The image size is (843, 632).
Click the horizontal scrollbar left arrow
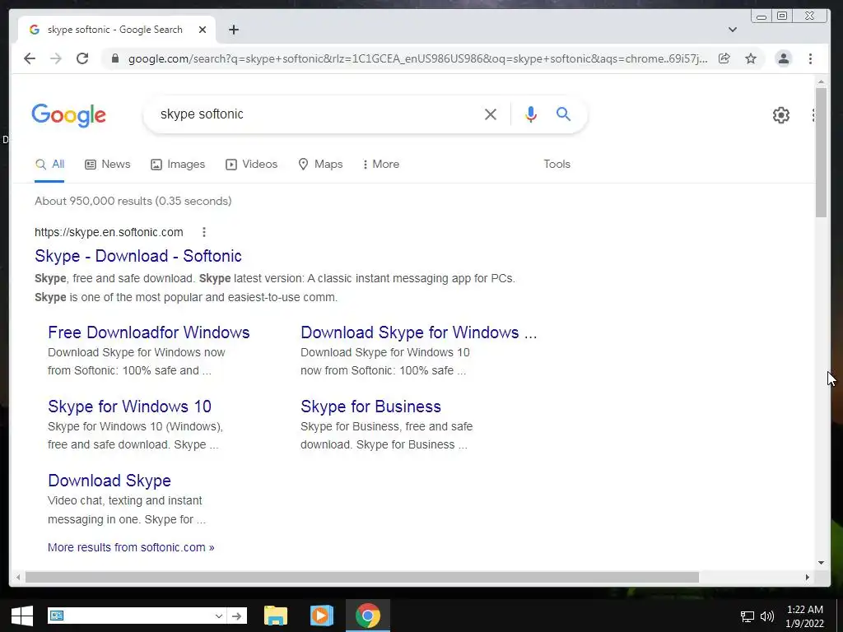[x=18, y=577]
